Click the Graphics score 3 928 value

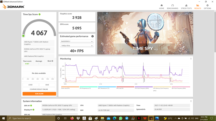click(x=77, y=17)
